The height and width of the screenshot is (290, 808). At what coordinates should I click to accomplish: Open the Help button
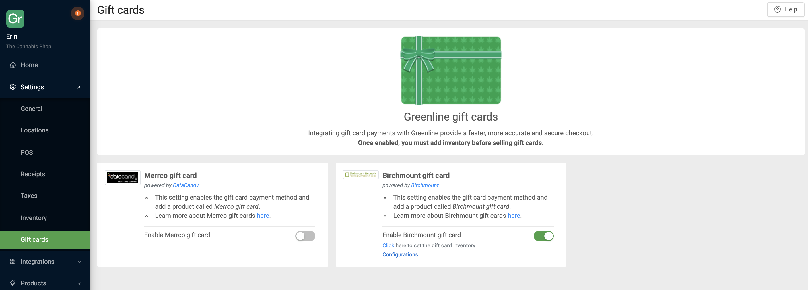coord(785,9)
